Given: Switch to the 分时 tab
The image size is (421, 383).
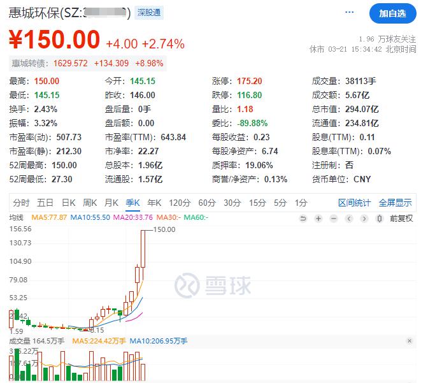Looking at the screenshot, I should click(21, 203).
